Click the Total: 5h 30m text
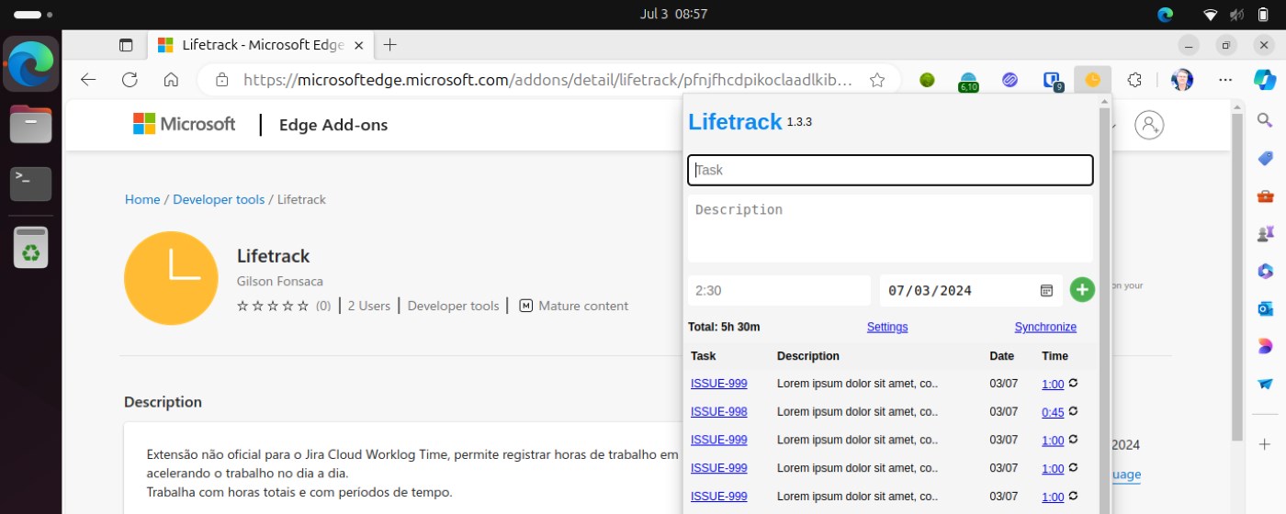 coord(724,327)
